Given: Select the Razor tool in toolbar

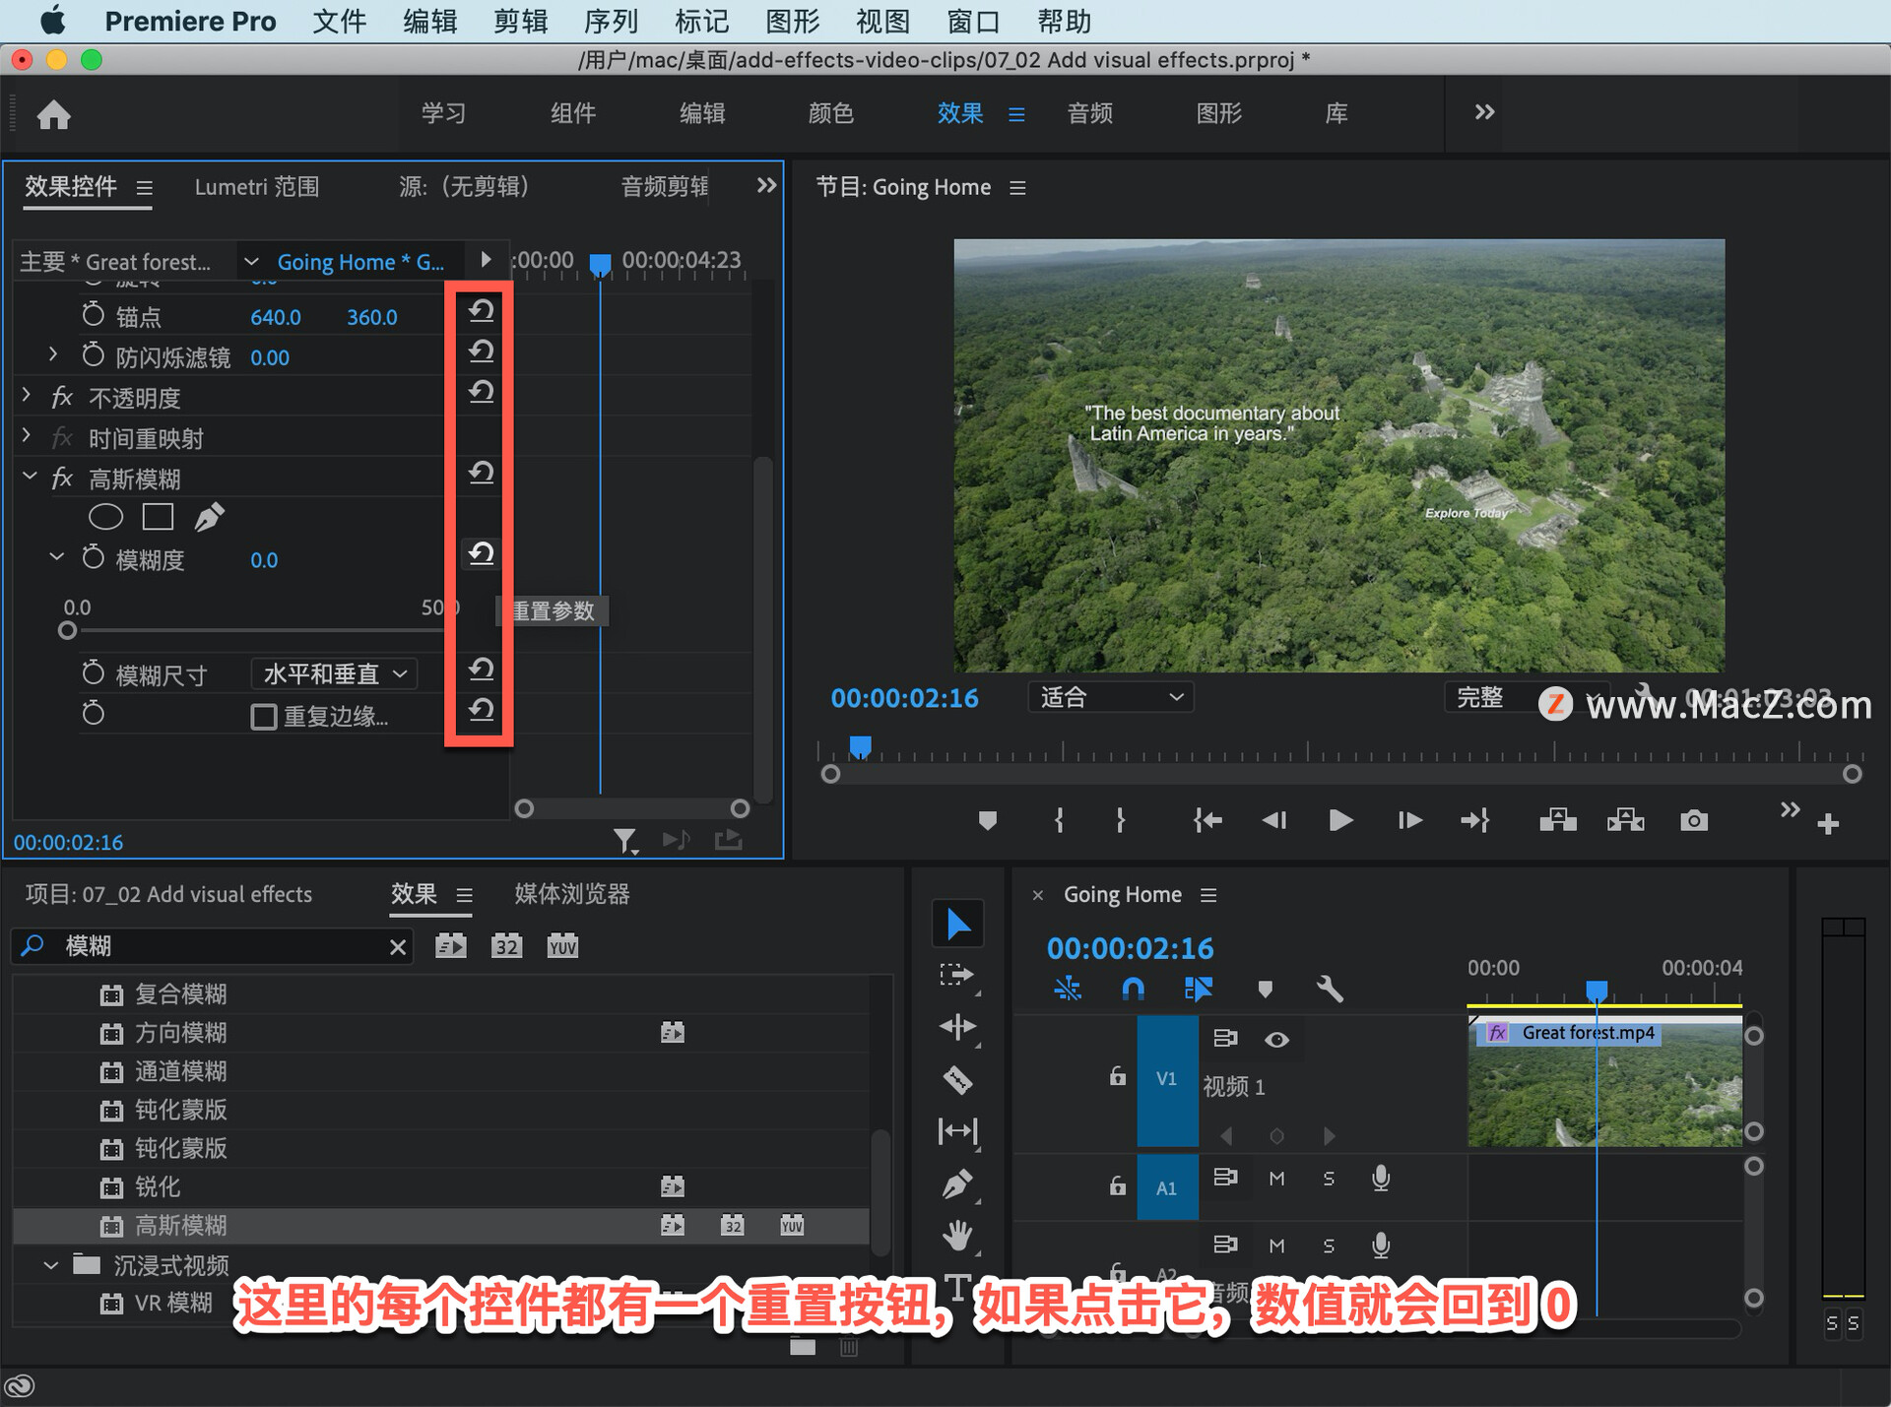Looking at the screenshot, I should pyautogui.click(x=957, y=1080).
